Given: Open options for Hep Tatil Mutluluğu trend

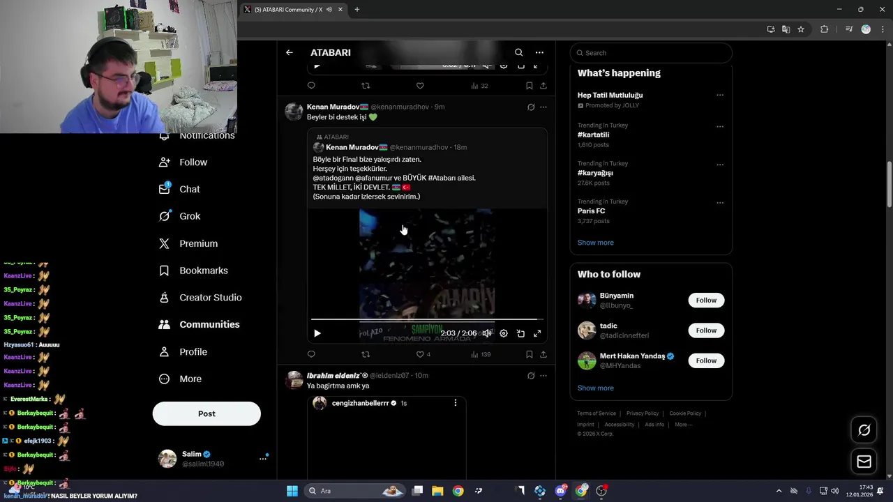Looking at the screenshot, I should click(x=720, y=95).
